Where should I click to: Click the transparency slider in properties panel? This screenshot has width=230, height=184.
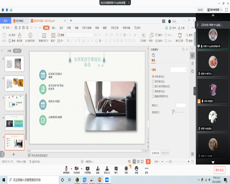(178, 112)
